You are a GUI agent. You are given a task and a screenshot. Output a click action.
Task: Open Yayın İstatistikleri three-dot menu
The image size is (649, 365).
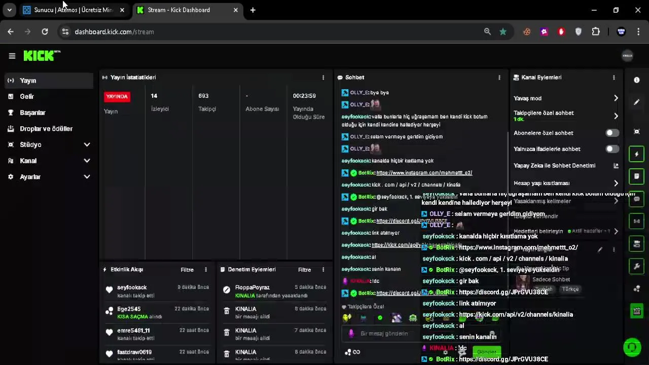point(323,78)
